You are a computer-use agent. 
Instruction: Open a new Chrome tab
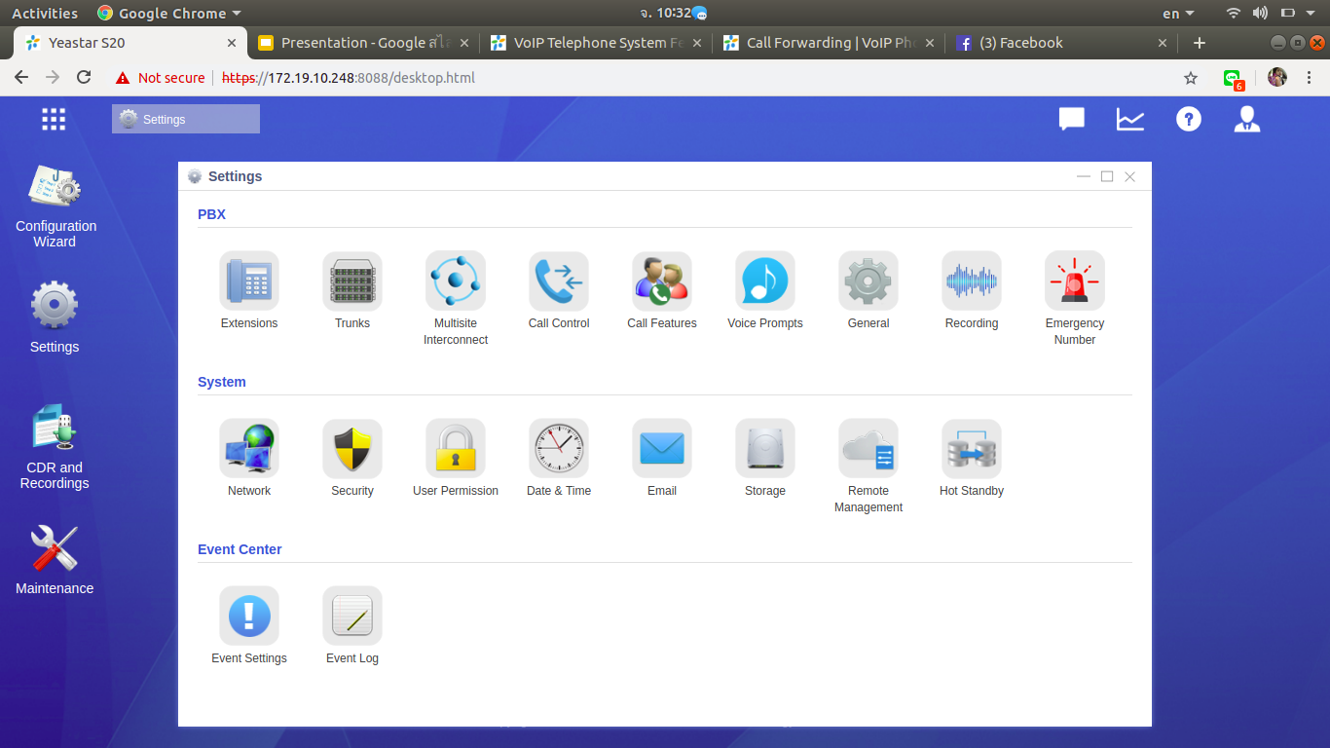pos(1200,43)
